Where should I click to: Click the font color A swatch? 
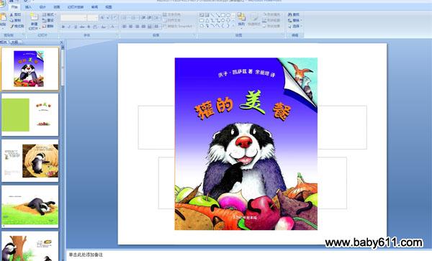click(113, 27)
